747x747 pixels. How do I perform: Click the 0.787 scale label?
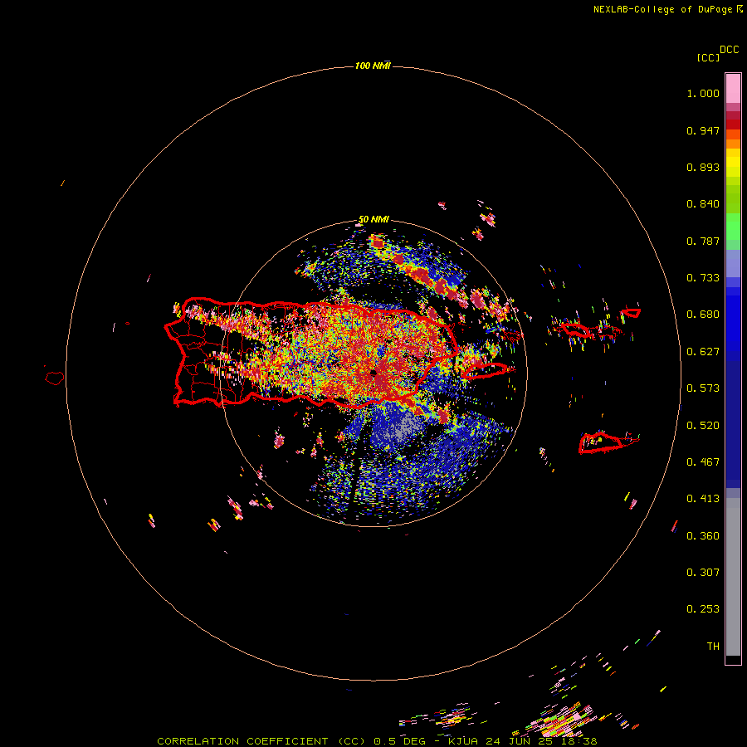point(703,241)
